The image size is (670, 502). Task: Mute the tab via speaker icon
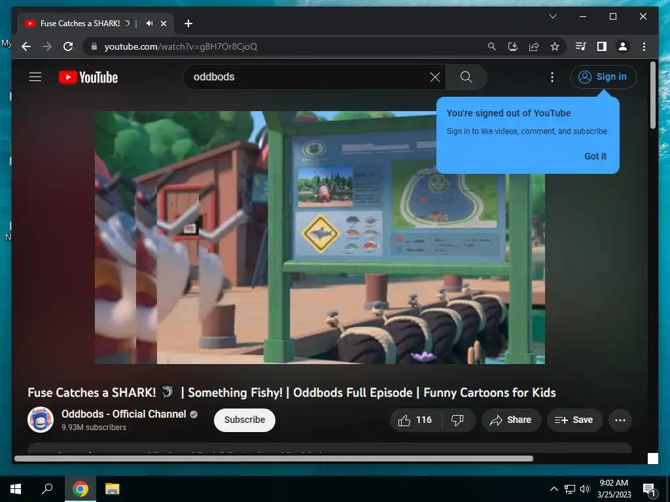(x=149, y=24)
